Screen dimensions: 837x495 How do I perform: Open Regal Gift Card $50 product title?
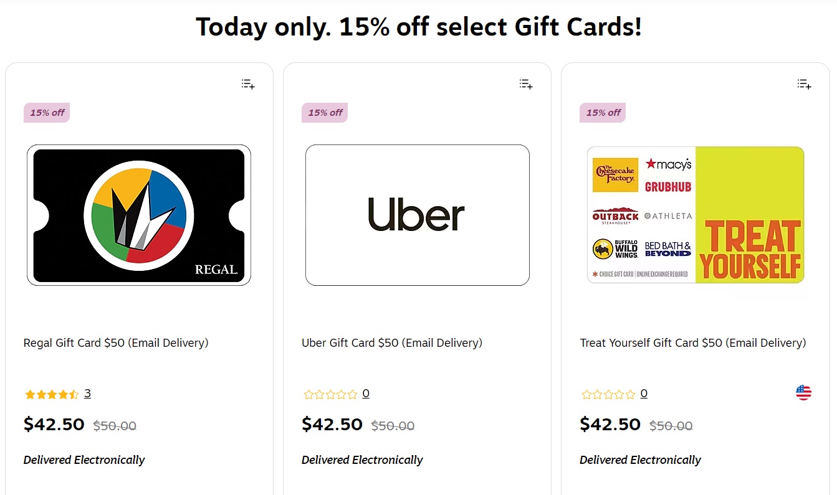(x=115, y=342)
